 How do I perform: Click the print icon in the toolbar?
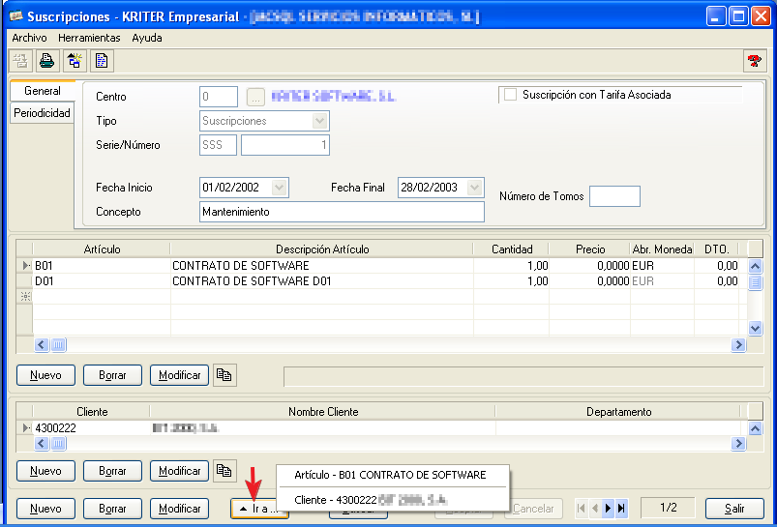[47, 62]
